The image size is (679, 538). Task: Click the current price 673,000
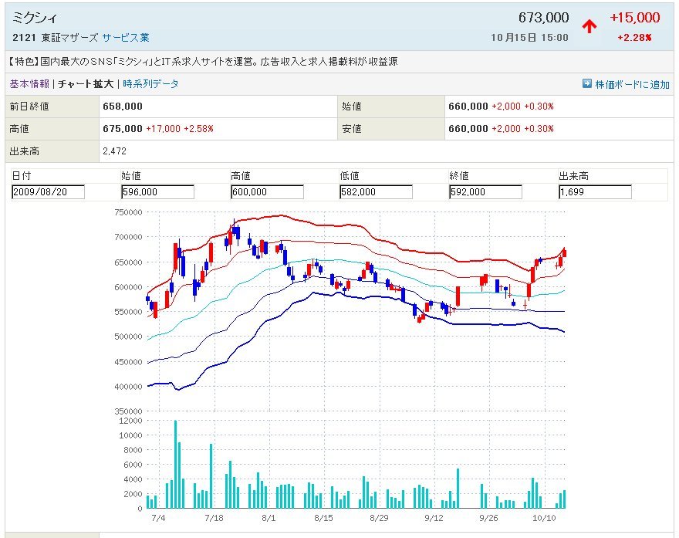(x=543, y=18)
